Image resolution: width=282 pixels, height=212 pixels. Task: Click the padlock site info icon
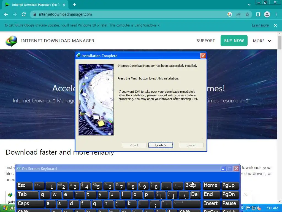[35, 14]
